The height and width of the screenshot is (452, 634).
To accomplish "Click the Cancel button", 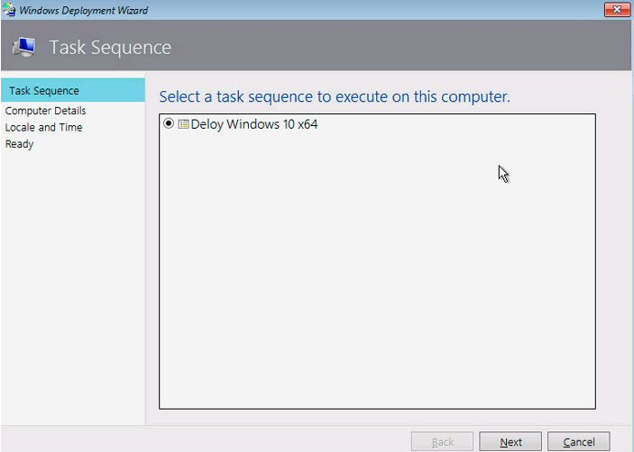I will pos(579,442).
